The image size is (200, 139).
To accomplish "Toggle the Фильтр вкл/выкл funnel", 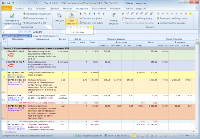I will click(x=113, y=19).
